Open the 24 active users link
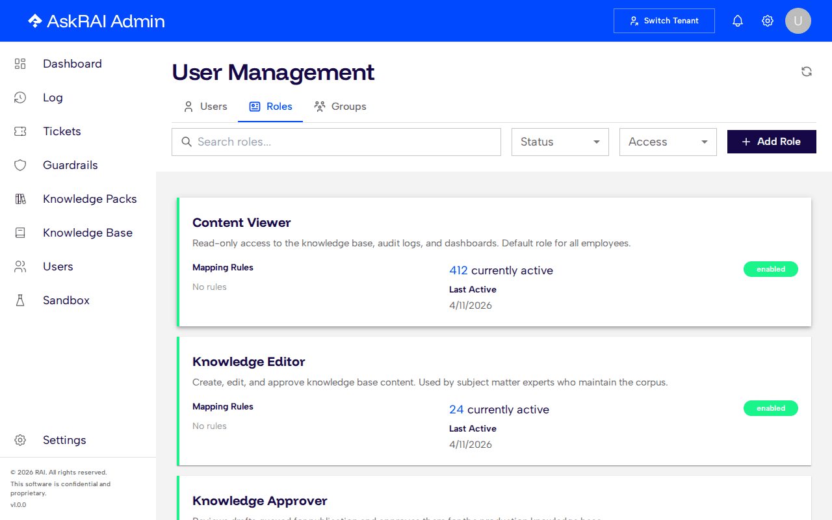This screenshot has height=520, width=832. tap(456, 409)
